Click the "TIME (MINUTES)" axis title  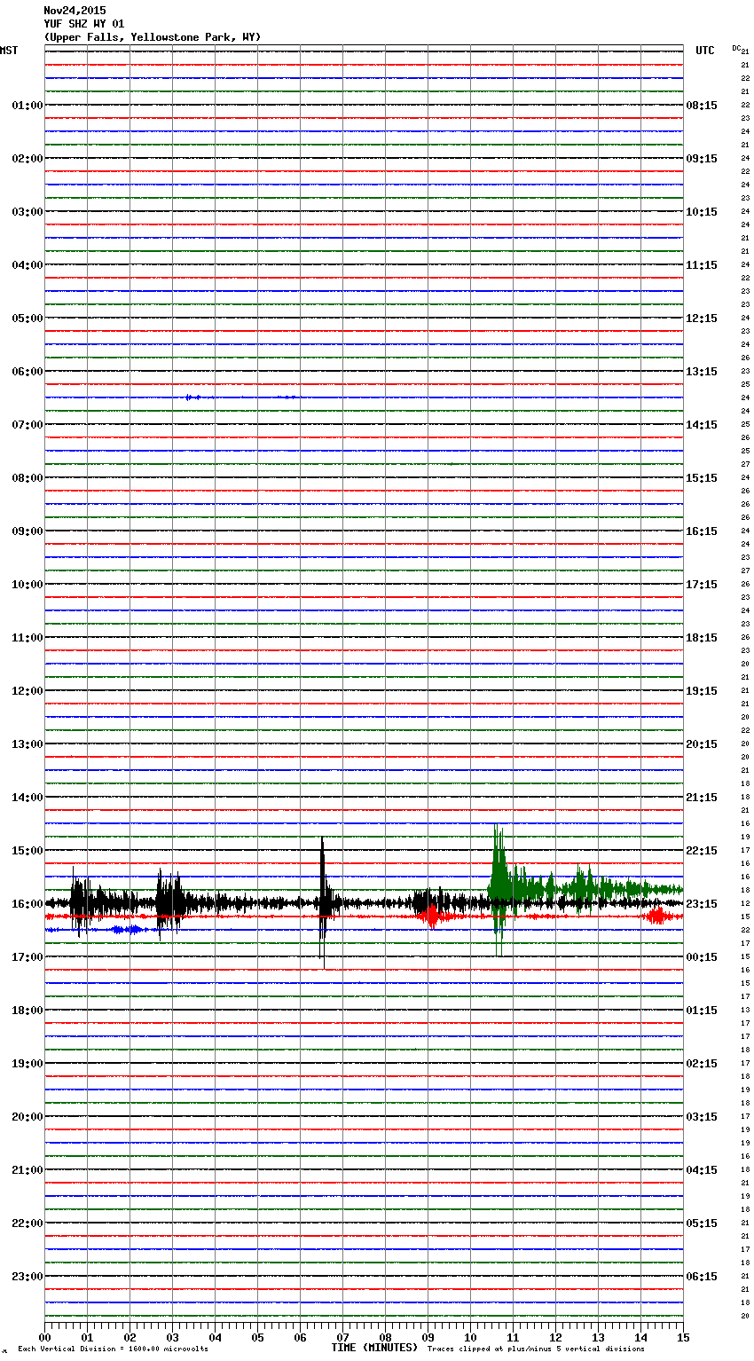tap(374, 1348)
